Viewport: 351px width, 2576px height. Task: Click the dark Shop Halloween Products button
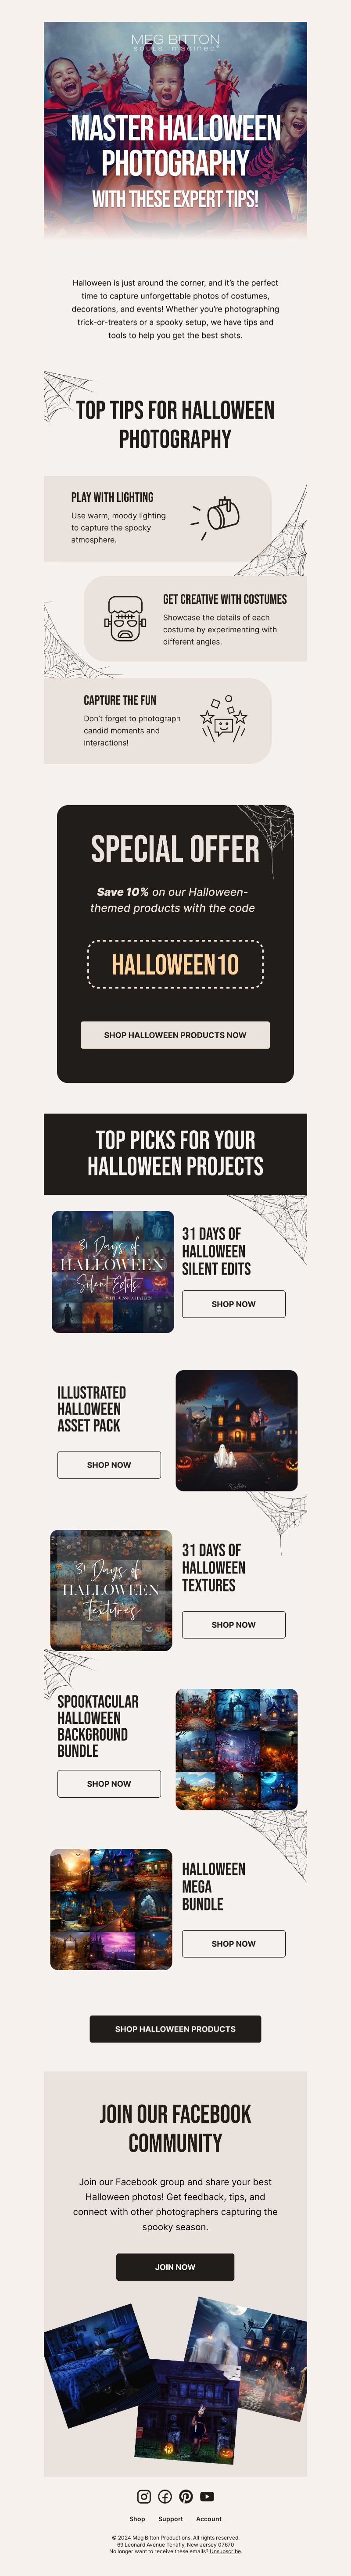tap(175, 2029)
